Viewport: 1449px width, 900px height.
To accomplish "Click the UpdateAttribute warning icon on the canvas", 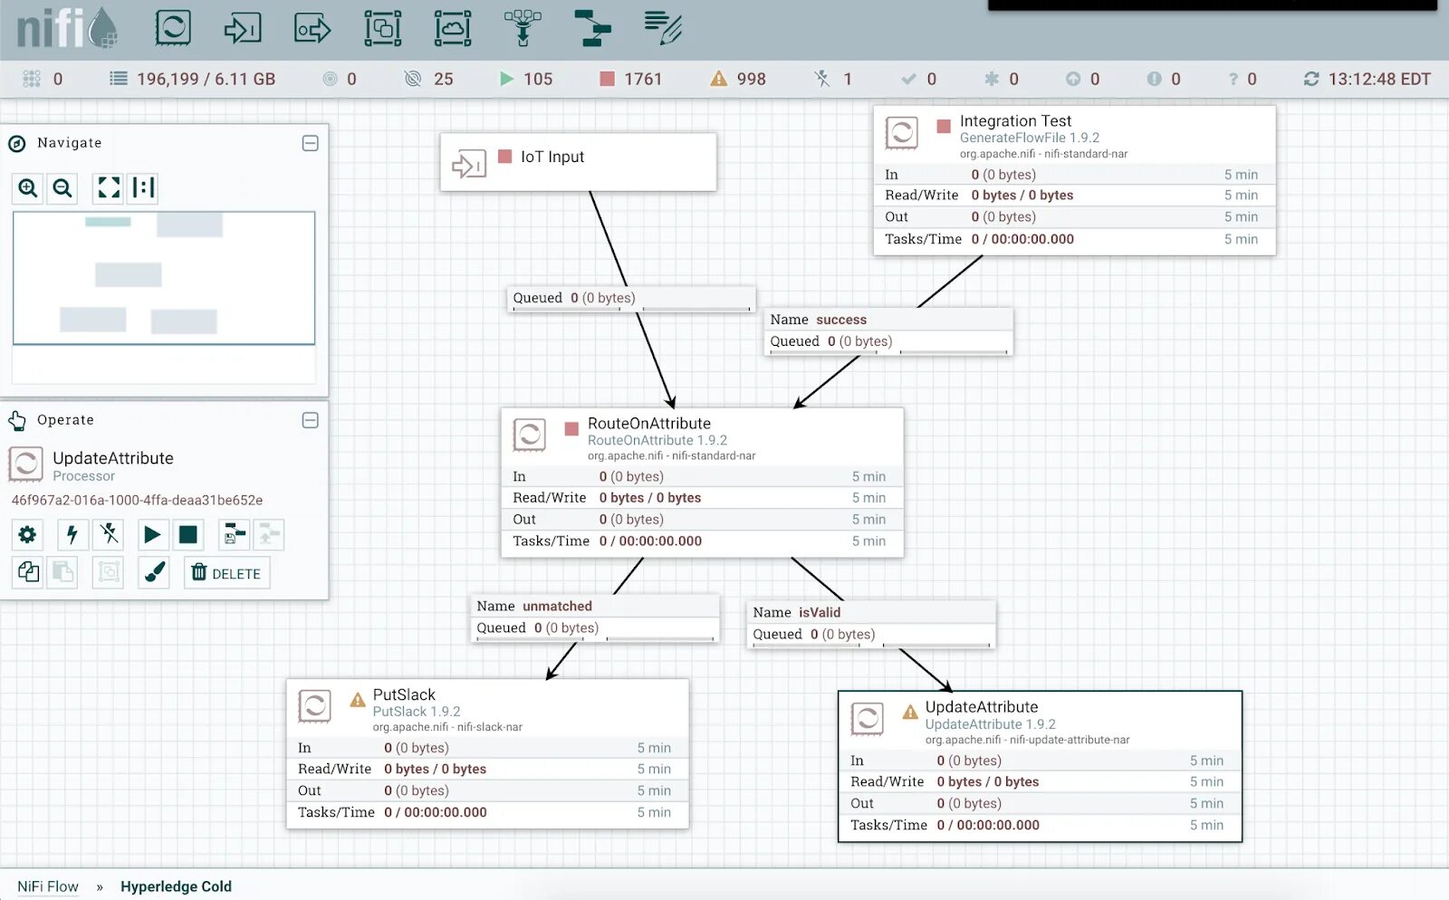I will pyautogui.click(x=910, y=712).
